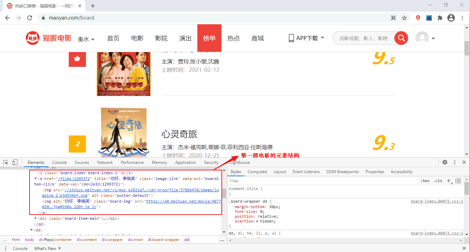The height and width of the screenshot is (252, 470).
Task: Add new style rule with plus icon
Action: click(448, 181)
